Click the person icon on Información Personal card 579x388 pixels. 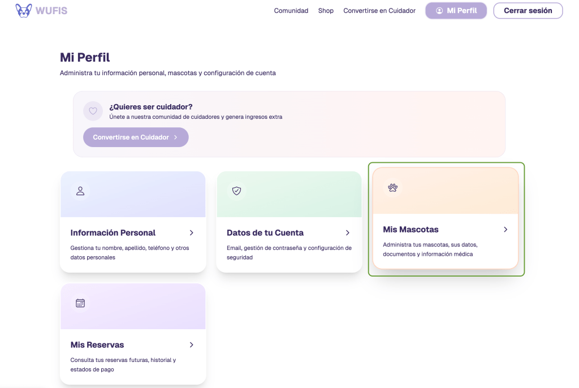(x=80, y=191)
